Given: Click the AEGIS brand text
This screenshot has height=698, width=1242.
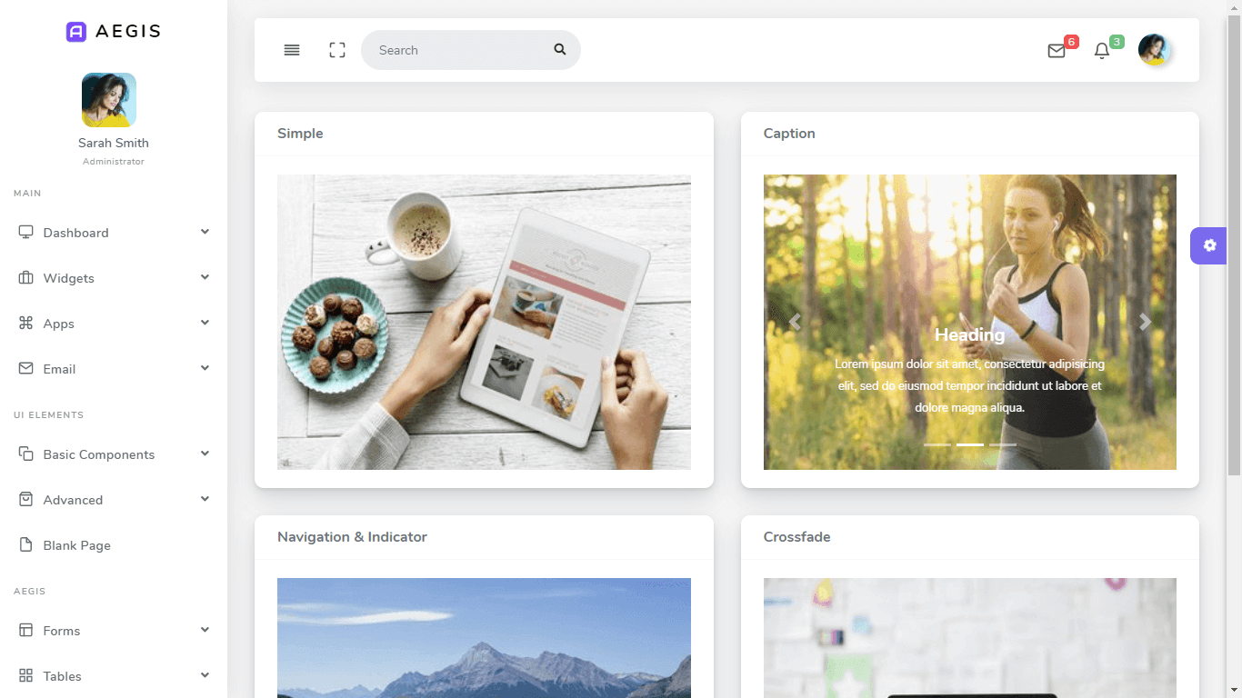Looking at the screenshot, I should point(128,32).
